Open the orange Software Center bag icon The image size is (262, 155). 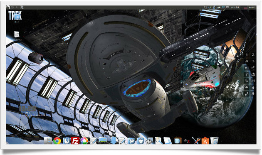click(205, 140)
